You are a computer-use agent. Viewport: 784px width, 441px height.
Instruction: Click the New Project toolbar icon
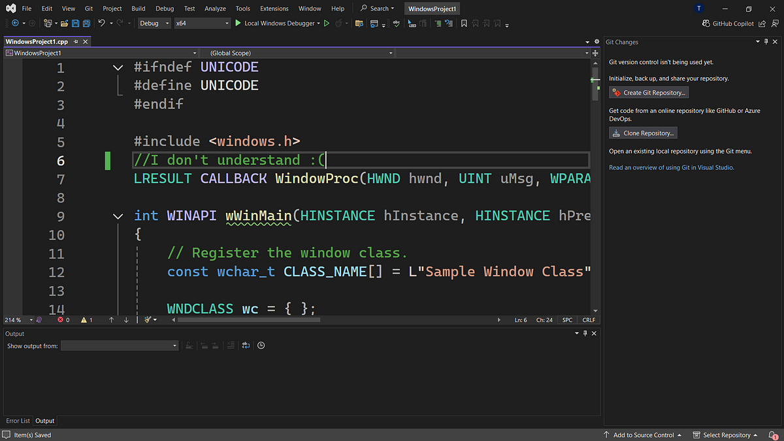tap(48, 23)
